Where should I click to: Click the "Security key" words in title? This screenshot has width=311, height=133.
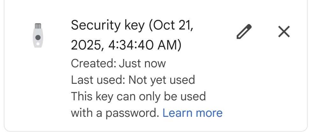click(x=107, y=25)
